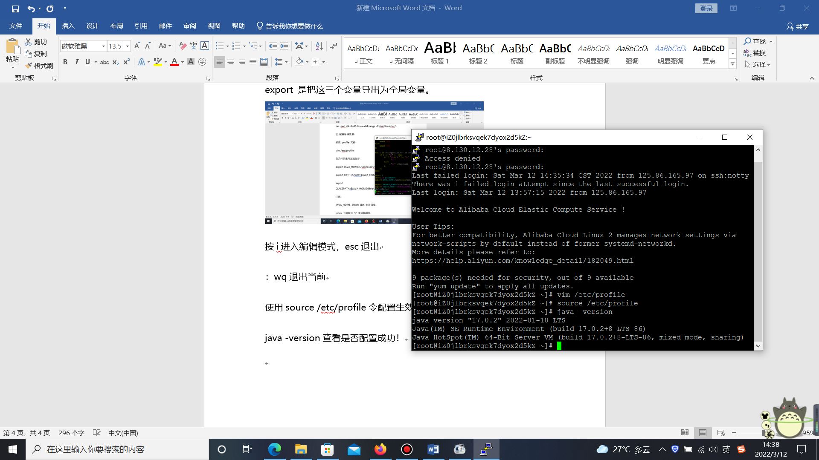The image size is (819, 460).
Task: Show or hide paragraph marks
Action: point(334,46)
